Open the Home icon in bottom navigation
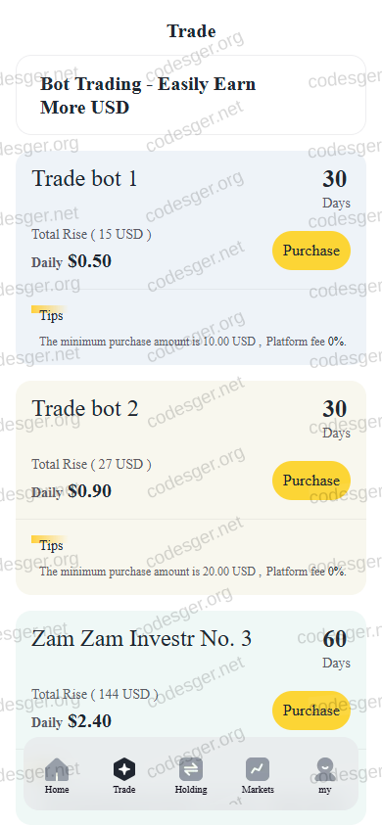 pyautogui.click(x=57, y=769)
